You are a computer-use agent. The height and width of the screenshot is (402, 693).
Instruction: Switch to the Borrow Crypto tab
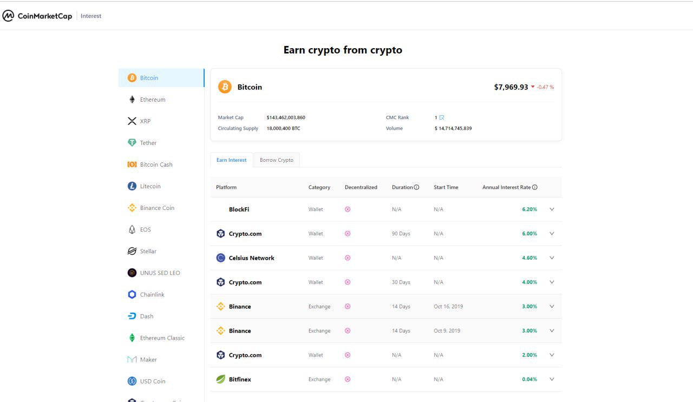click(277, 160)
